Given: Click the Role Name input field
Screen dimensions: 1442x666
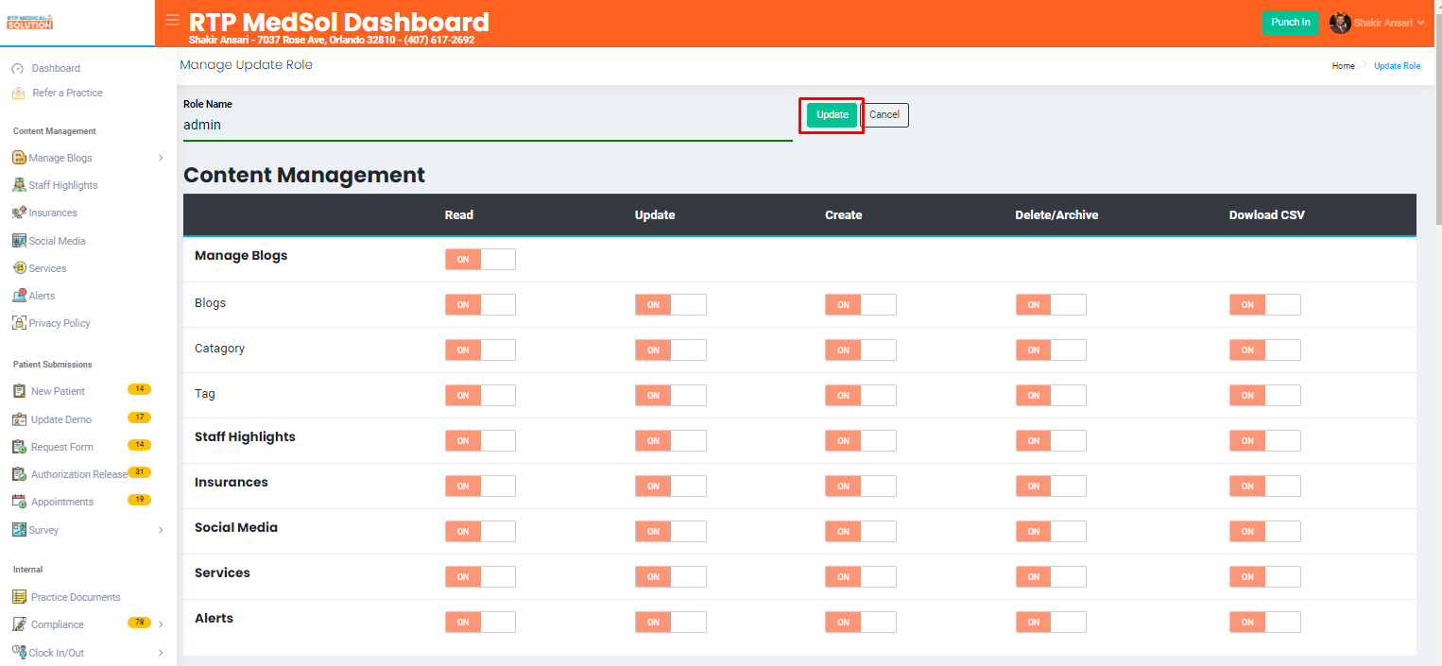Looking at the screenshot, I should point(488,125).
